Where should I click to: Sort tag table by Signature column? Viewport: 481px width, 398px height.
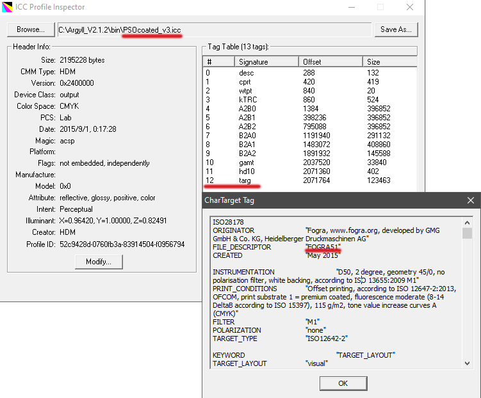pyautogui.click(x=266, y=62)
